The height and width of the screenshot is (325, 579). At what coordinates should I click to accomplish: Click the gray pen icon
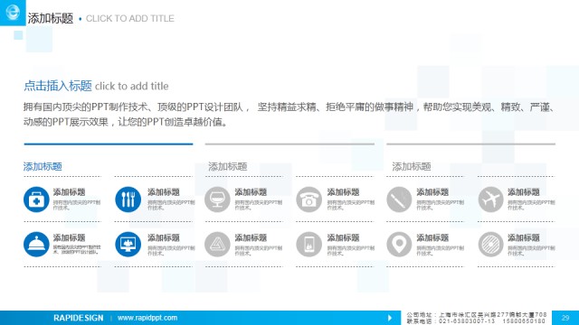[399, 200]
